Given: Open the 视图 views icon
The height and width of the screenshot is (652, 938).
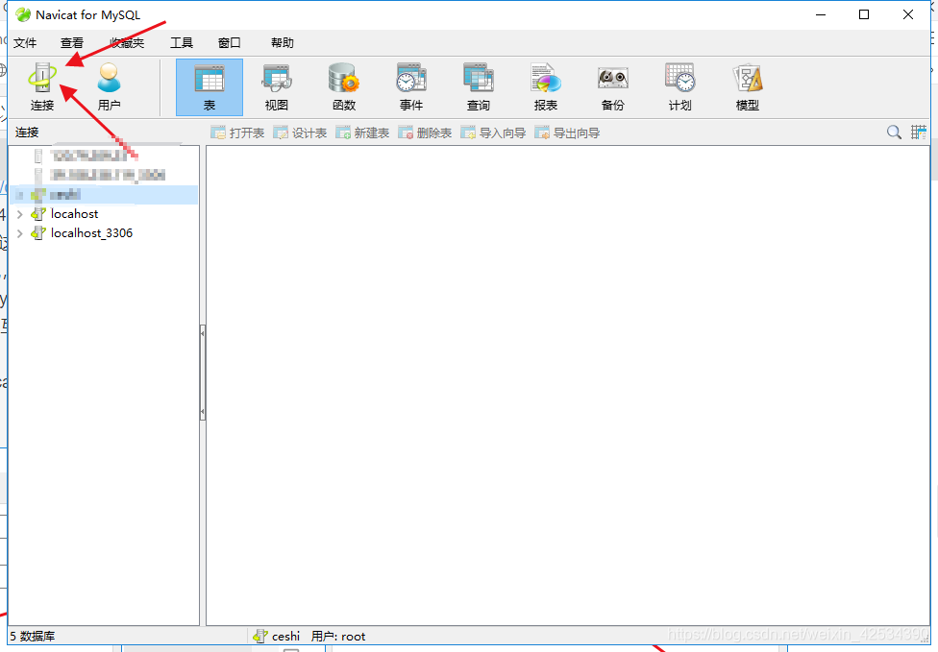Looking at the screenshot, I should tap(277, 87).
